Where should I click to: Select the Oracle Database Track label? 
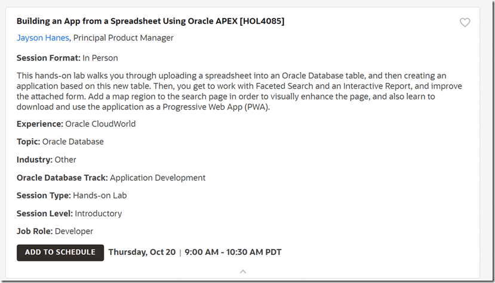pos(62,178)
